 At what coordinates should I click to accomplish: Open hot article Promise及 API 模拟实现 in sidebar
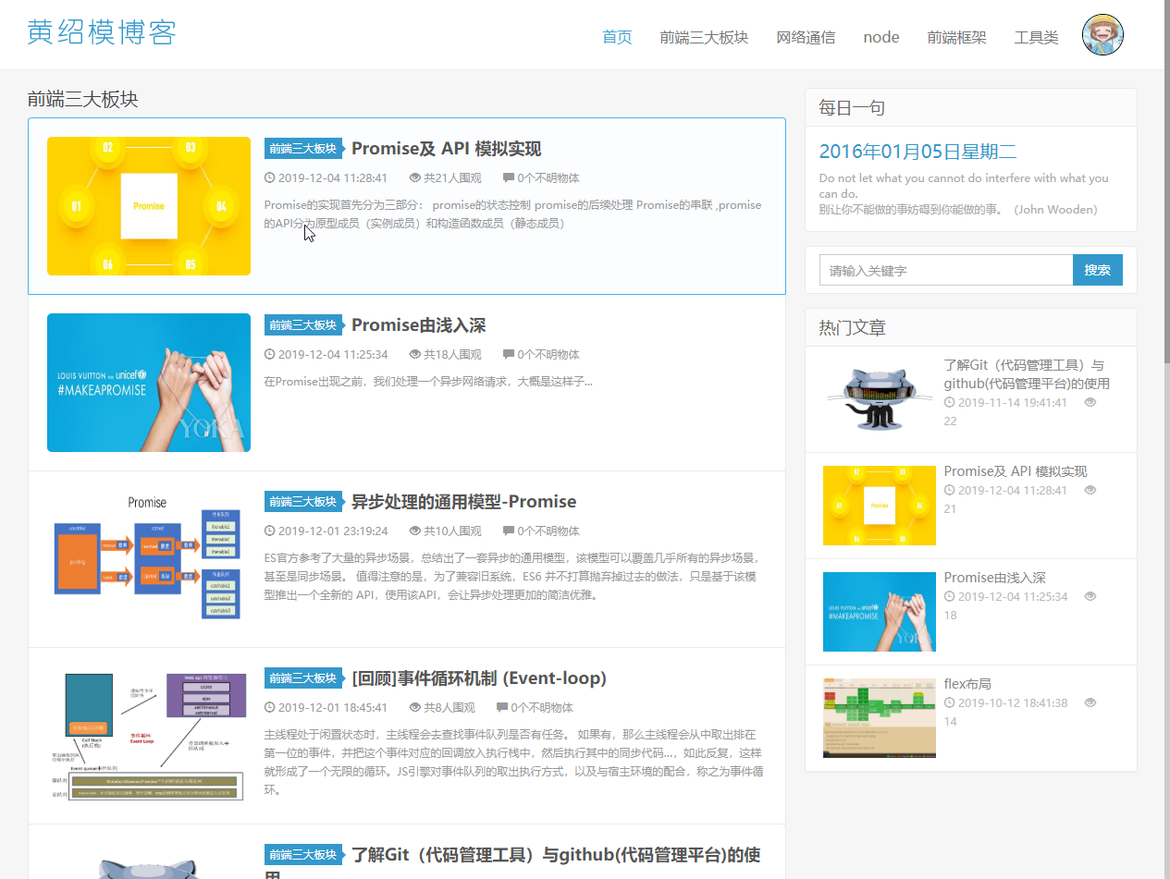1016,471
